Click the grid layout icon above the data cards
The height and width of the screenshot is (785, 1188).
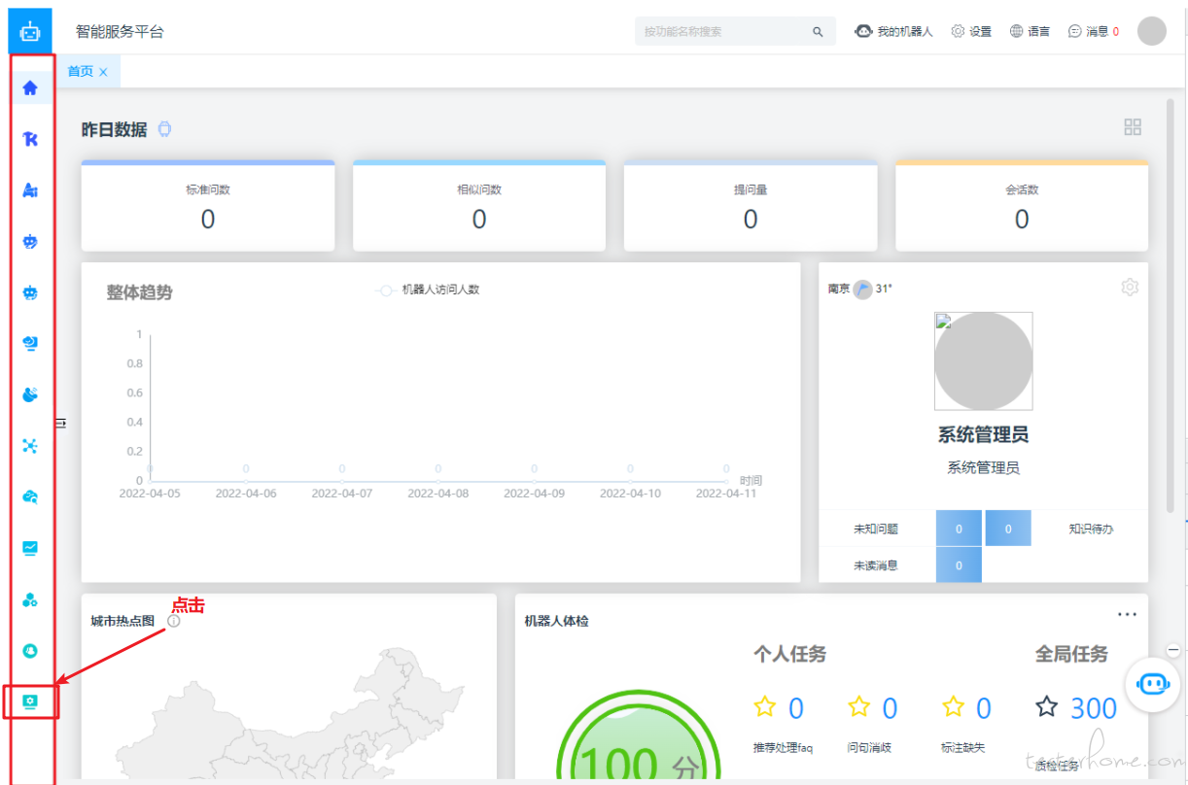click(x=1133, y=127)
